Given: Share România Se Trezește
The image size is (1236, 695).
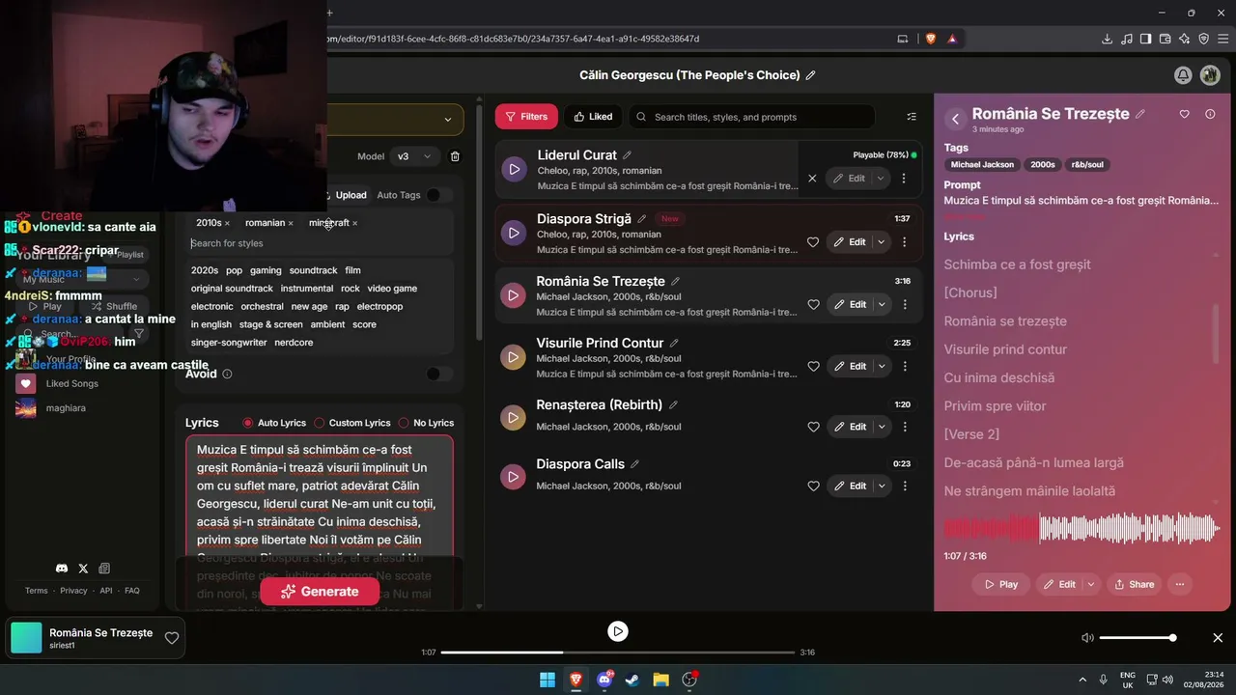Looking at the screenshot, I should 1135,584.
